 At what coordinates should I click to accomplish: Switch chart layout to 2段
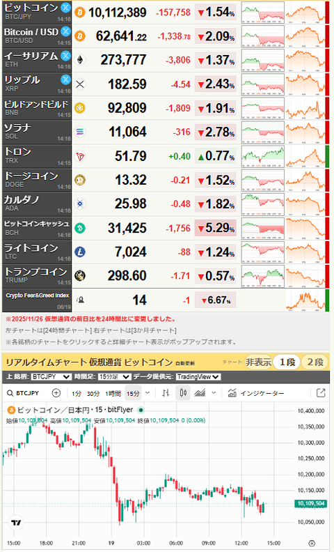(x=315, y=362)
